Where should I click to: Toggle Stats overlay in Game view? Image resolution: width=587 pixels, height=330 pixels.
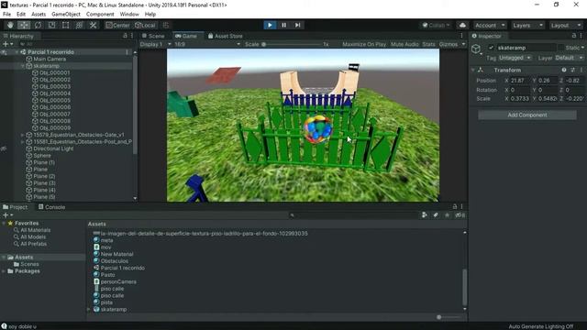[428, 44]
